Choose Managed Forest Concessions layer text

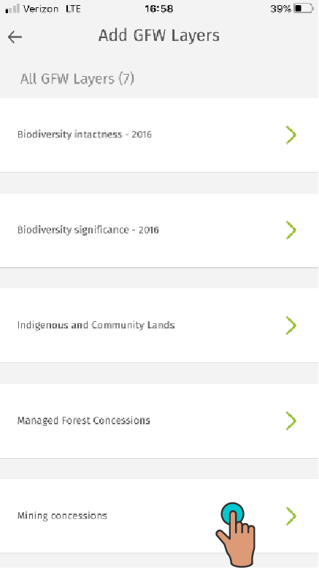84,420
